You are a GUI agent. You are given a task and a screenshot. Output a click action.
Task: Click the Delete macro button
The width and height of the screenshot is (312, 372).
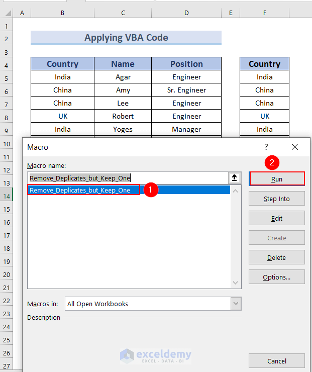click(277, 257)
